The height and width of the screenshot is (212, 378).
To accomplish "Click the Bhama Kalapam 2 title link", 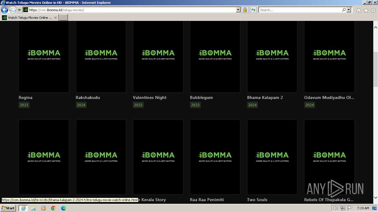I will pos(265,97).
